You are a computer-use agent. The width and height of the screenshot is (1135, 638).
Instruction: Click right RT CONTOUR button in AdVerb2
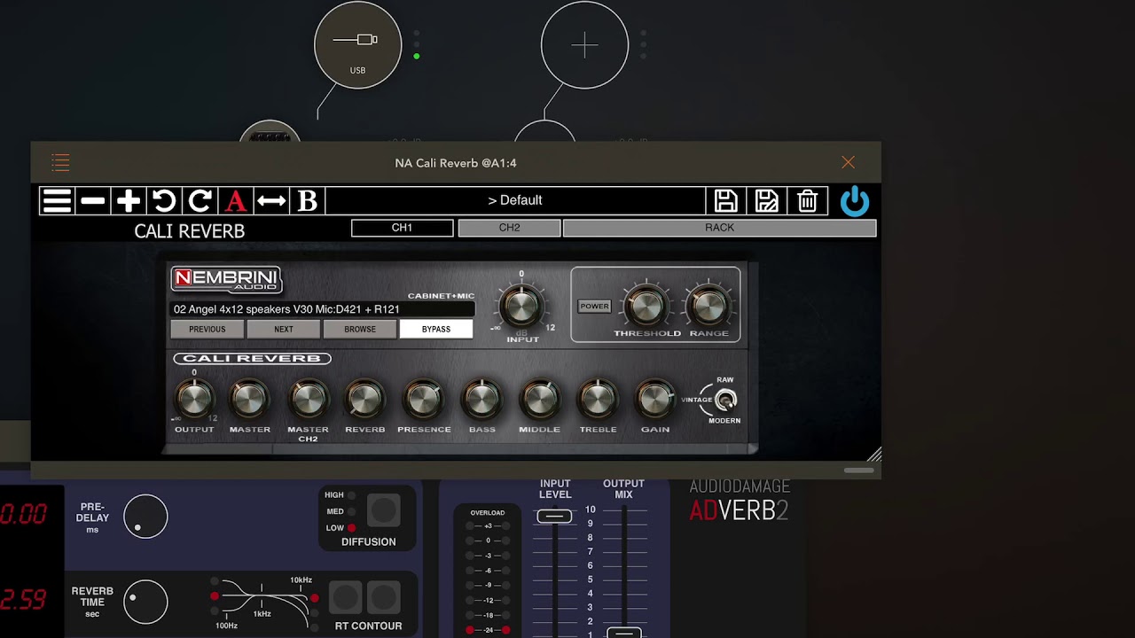point(384,598)
